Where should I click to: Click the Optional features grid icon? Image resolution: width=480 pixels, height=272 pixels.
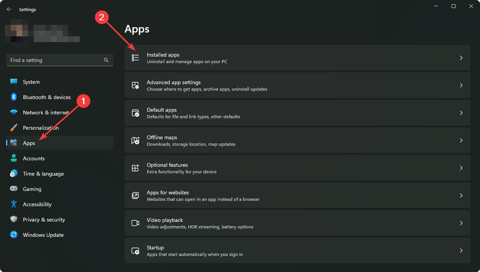[x=135, y=168]
